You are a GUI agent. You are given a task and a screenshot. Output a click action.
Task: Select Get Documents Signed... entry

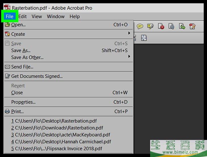pyautogui.click(x=68, y=76)
